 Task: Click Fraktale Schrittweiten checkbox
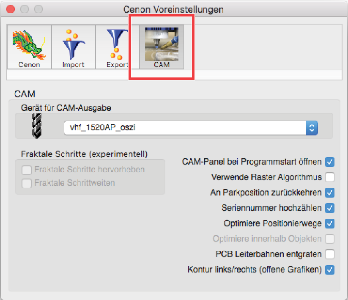click(27, 183)
